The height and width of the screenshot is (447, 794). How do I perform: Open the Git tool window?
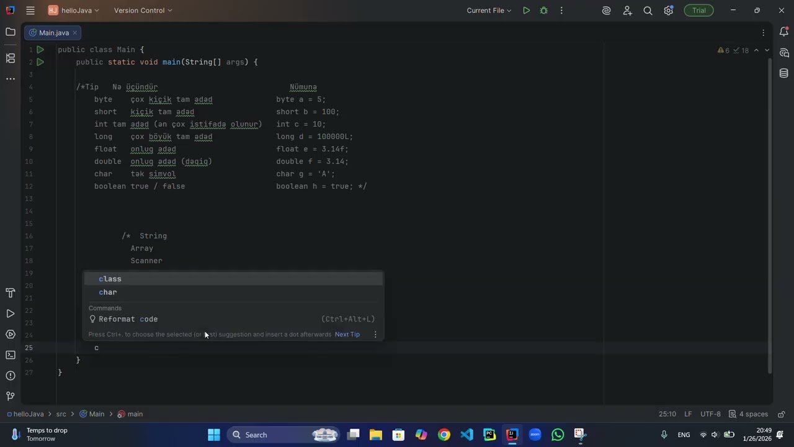pyautogui.click(x=11, y=396)
